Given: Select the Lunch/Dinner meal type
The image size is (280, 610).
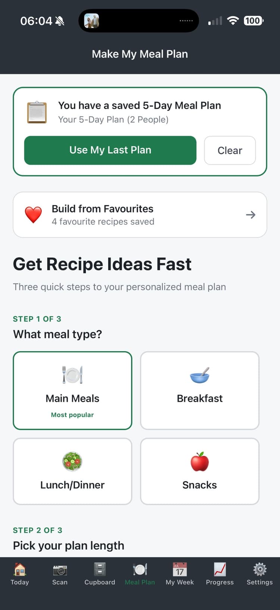Looking at the screenshot, I should tap(72, 471).
